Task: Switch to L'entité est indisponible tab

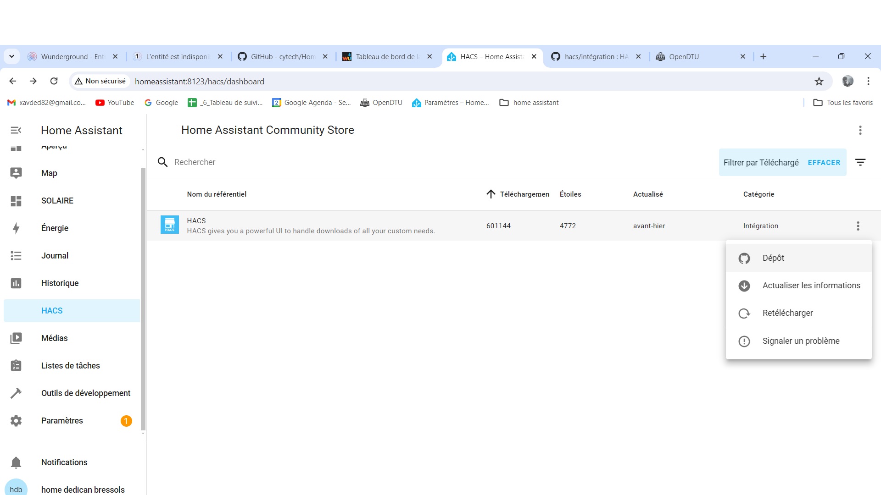Action: [178, 56]
